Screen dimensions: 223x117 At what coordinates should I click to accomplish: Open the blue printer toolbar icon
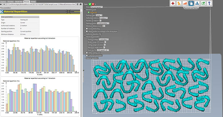coord(209,3)
